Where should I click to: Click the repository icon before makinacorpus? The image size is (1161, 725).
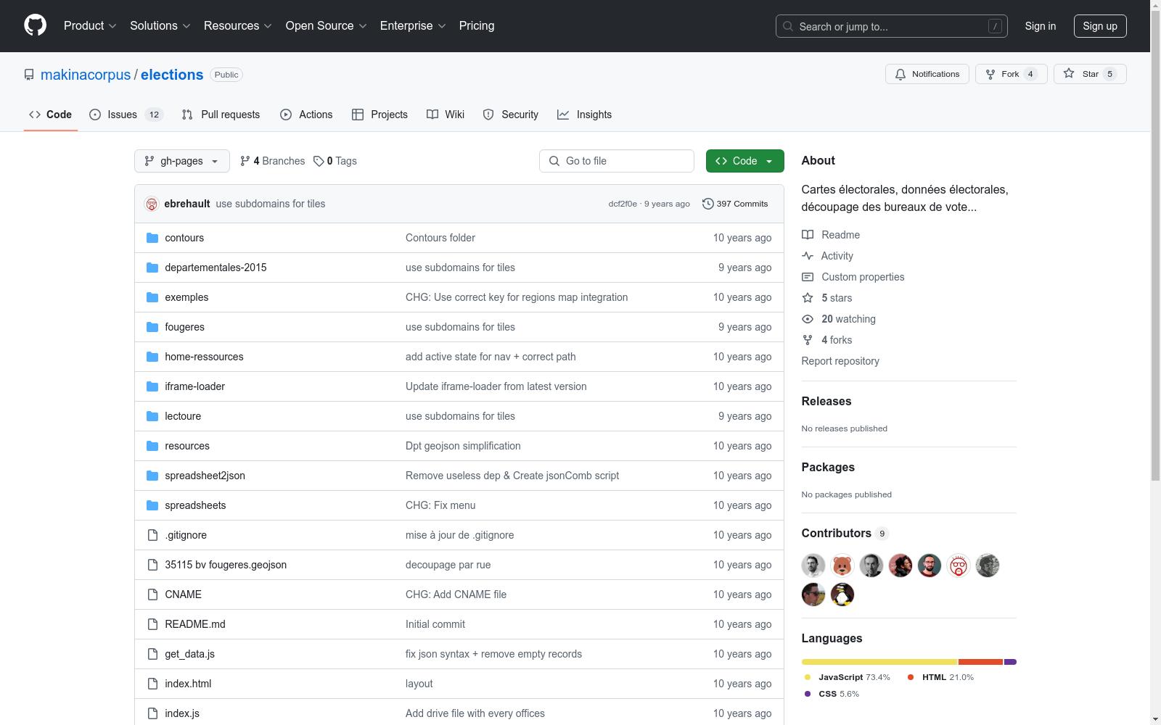[x=29, y=75]
